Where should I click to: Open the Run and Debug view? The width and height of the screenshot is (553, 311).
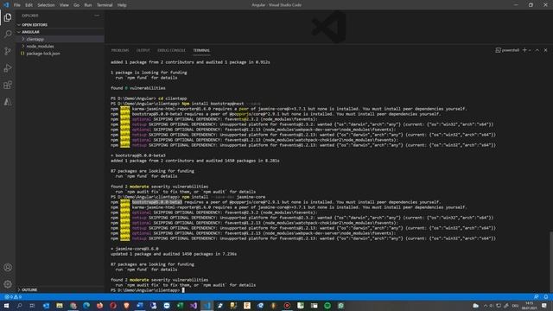point(8,68)
